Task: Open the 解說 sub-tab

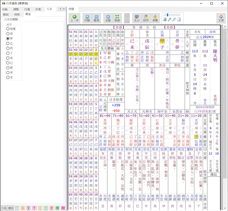Action: [x=6, y=14]
